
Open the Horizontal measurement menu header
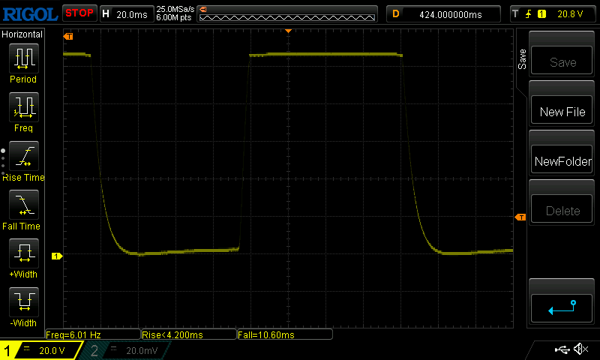(22, 34)
